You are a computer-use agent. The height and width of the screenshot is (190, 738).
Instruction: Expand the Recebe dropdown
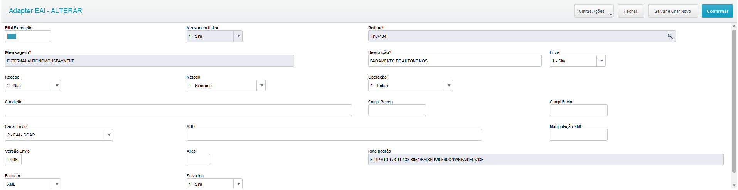tap(57, 86)
